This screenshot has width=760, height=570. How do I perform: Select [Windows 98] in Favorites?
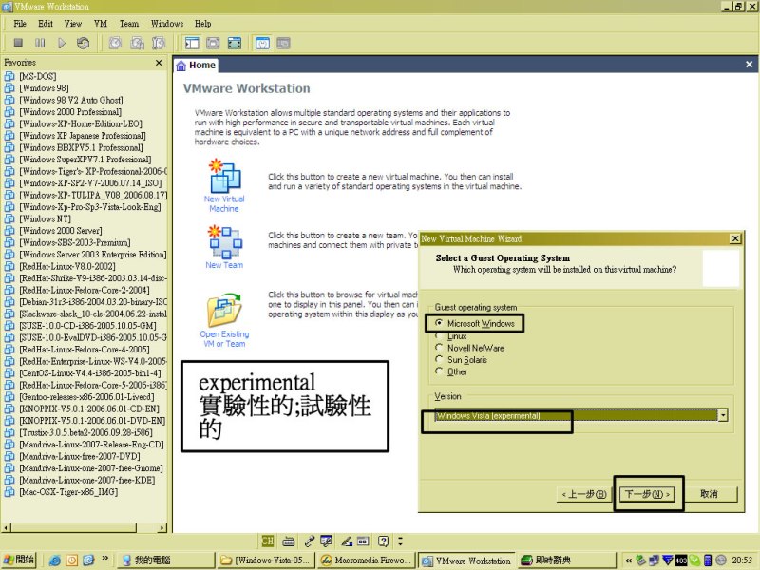coord(44,88)
